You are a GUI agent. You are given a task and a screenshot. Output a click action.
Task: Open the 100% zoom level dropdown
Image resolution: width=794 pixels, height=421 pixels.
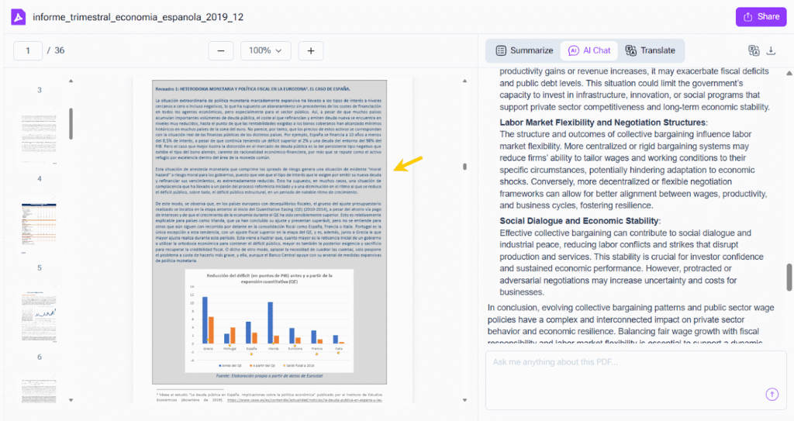coord(265,50)
